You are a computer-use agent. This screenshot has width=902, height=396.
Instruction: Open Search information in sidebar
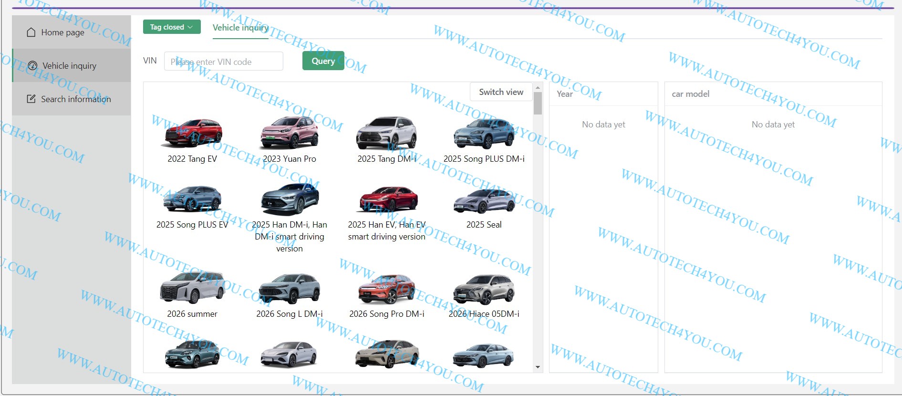[x=72, y=99]
